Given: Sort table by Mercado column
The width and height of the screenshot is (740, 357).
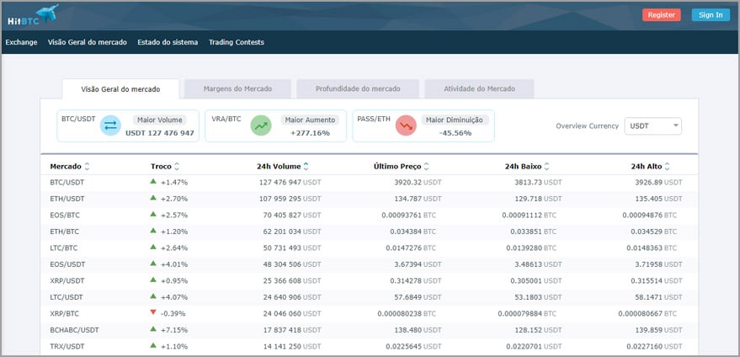Looking at the screenshot, I should pyautogui.click(x=69, y=166).
